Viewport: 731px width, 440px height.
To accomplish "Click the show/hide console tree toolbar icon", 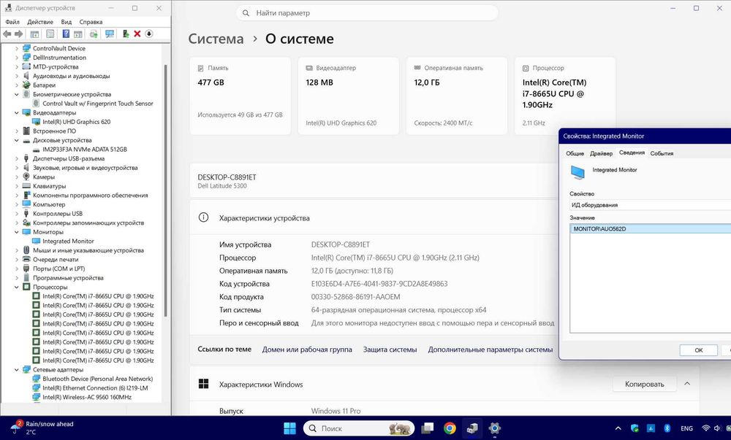I will point(34,34).
